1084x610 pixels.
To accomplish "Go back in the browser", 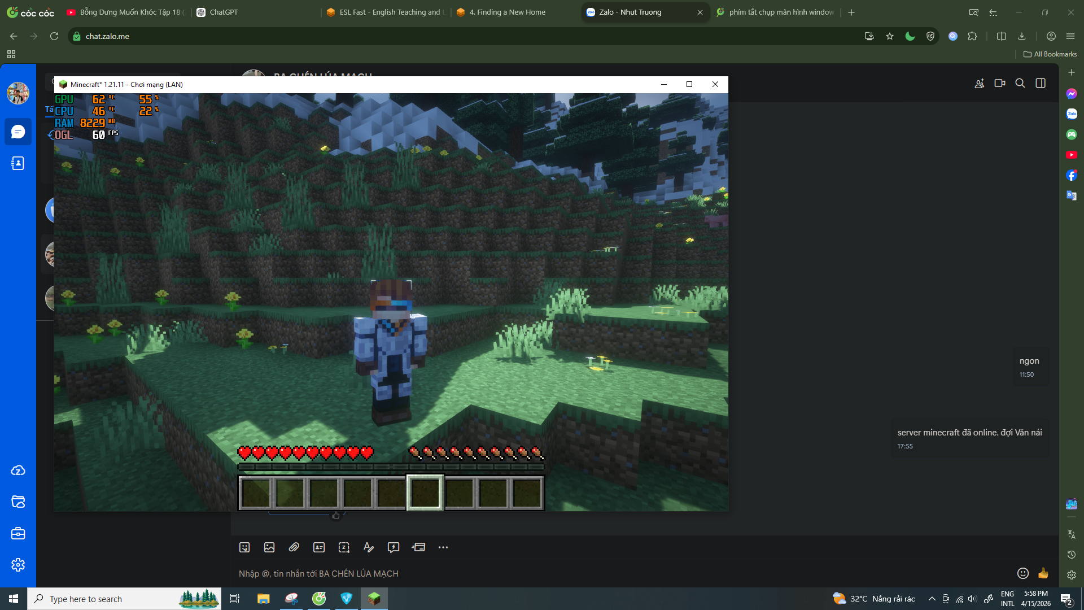I will coord(14,36).
